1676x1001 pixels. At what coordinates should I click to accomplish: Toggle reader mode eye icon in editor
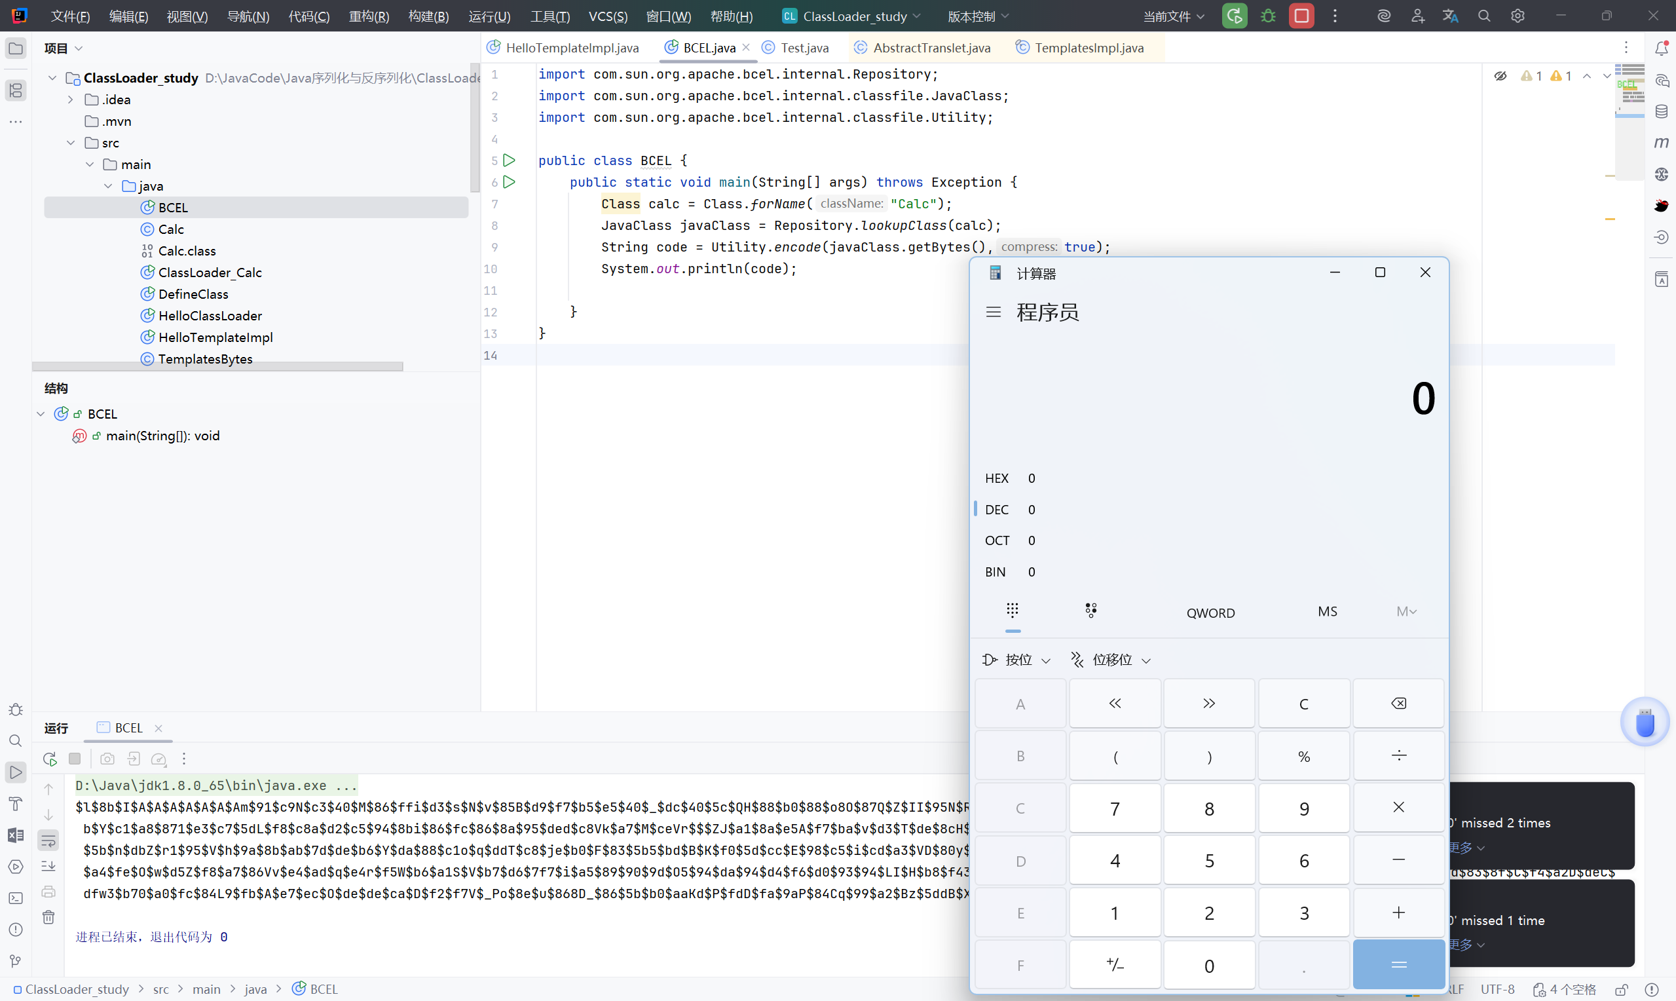[x=1500, y=76]
